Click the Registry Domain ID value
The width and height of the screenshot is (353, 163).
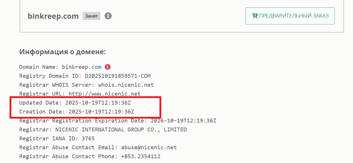(x=120, y=76)
